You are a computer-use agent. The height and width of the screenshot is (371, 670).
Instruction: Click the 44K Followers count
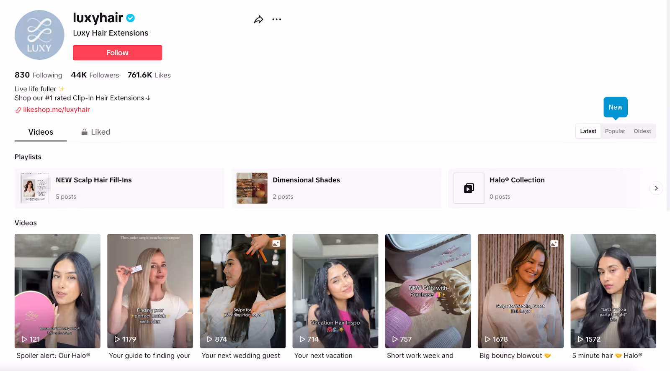[x=95, y=75]
